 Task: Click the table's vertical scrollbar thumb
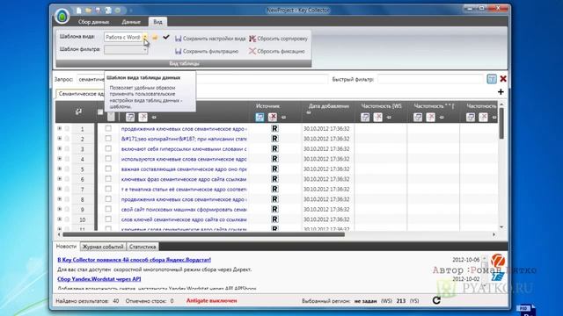point(501,123)
